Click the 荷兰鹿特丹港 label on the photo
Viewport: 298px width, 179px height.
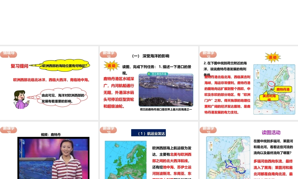point(157,74)
